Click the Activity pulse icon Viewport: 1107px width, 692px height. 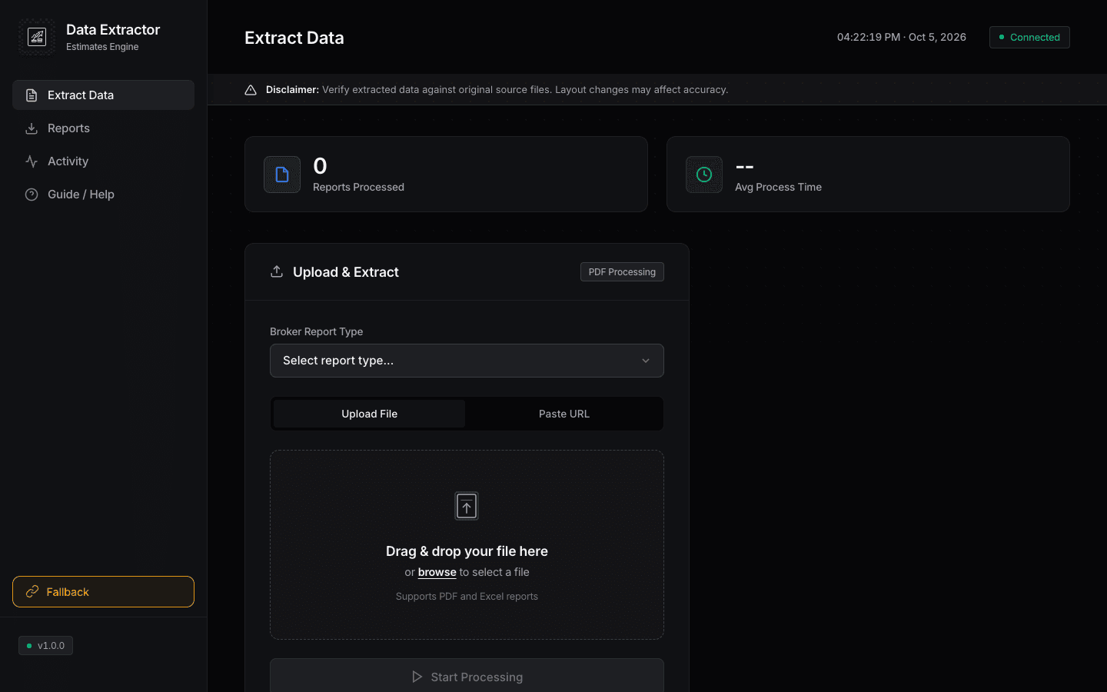pos(32,161)
